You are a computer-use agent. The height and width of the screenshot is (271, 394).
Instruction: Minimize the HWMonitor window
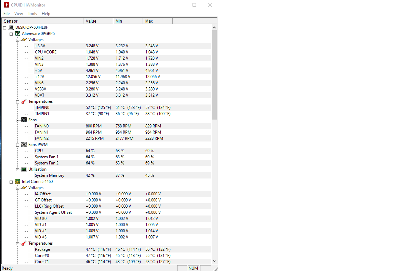point(179,5)
